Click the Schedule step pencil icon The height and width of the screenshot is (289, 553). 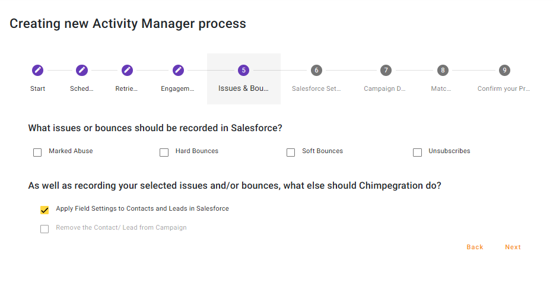(82, 70)
